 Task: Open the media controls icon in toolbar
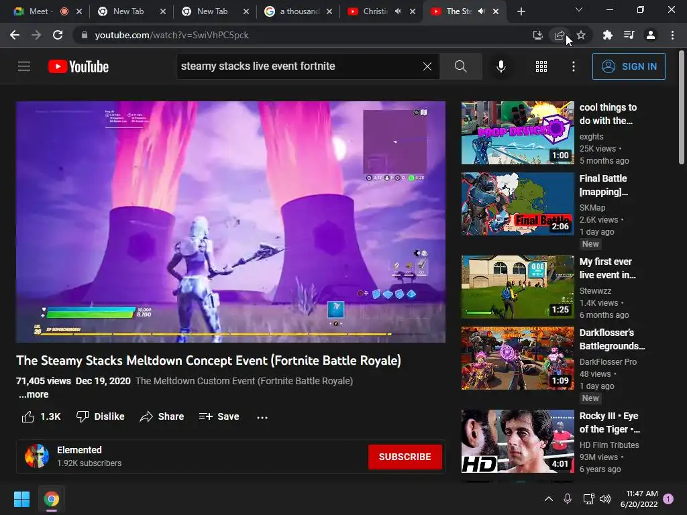pyautogui.click(x=629, y=35)
